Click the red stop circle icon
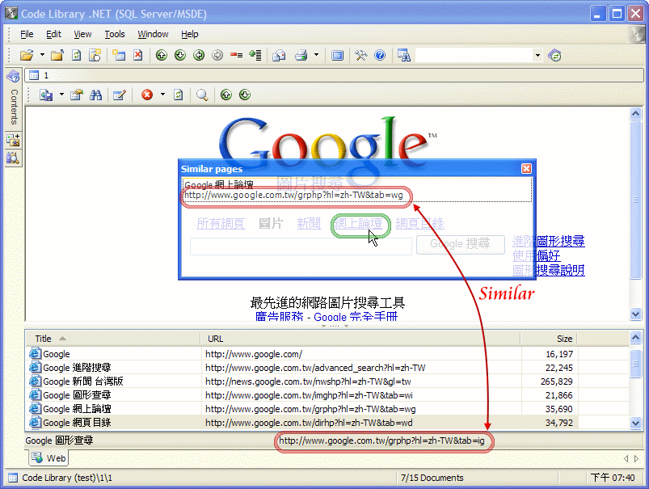This screenshot has width=649, height=489. [147, 95]
